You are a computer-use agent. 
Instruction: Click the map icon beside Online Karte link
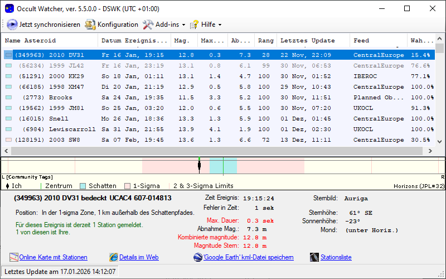13,257
